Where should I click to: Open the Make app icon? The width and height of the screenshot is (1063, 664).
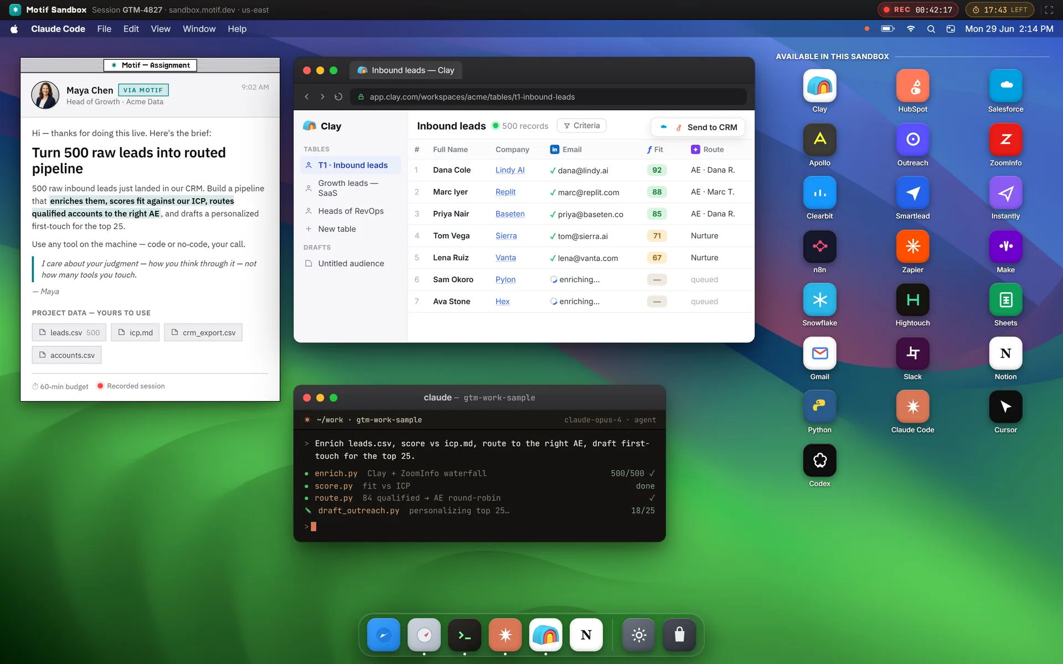(x=1005, y=246)
